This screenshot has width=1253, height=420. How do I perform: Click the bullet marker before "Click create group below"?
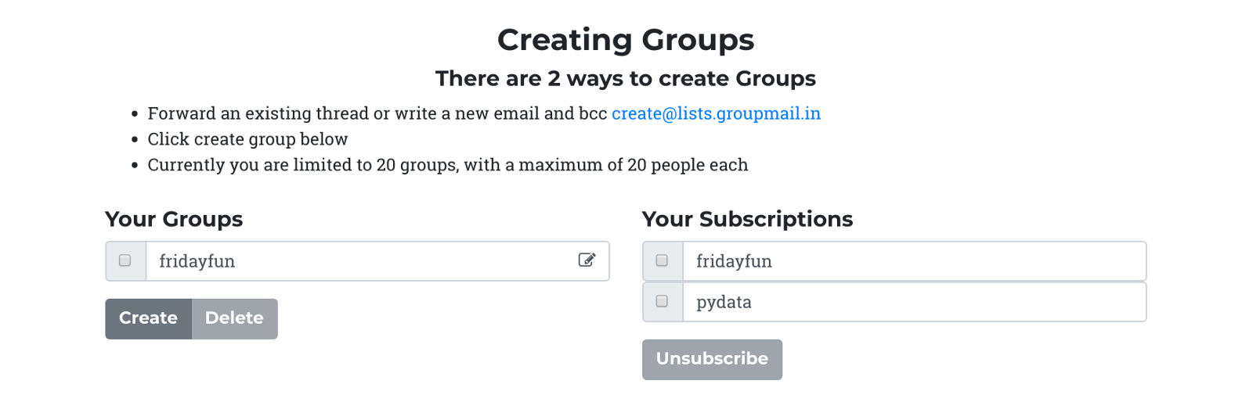135,140
